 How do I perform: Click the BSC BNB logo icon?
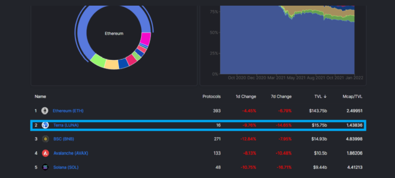(x=46, y=139)
